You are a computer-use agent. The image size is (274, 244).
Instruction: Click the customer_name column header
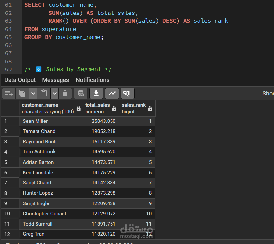coord(51,108)
